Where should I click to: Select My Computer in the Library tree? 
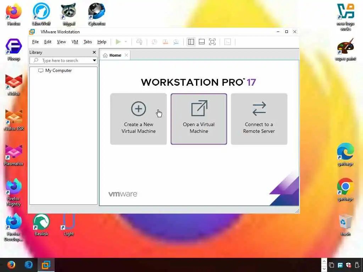pyautogui.click(x=55, y=70)
